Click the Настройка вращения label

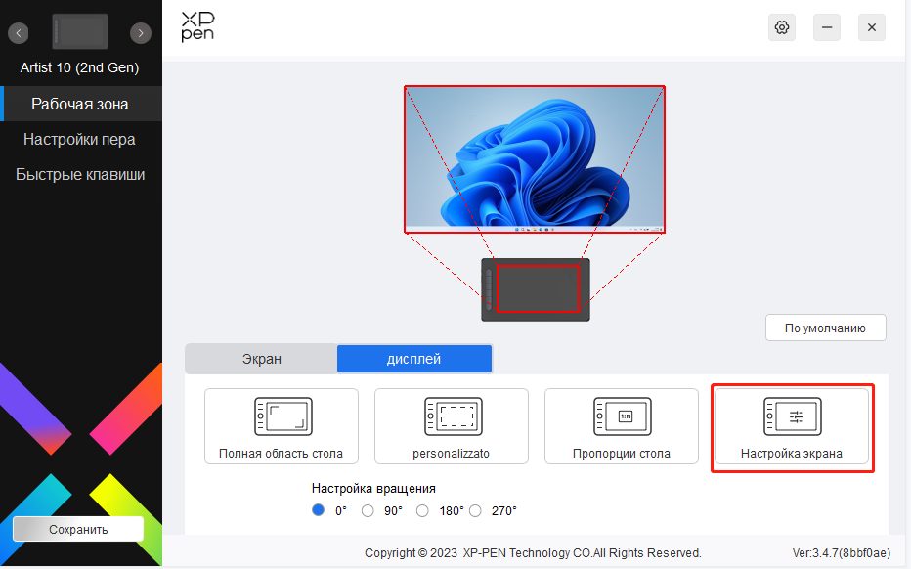click(x=373, y=488)
